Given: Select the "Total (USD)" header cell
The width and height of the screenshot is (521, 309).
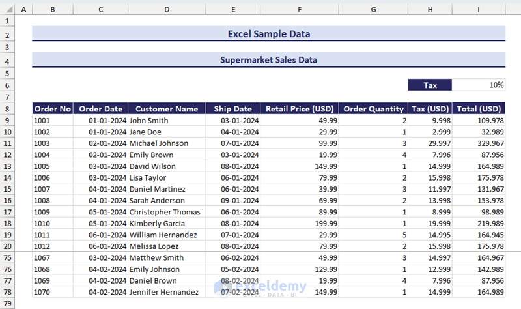Looking at the screenshot, I should tap(479, 109).
